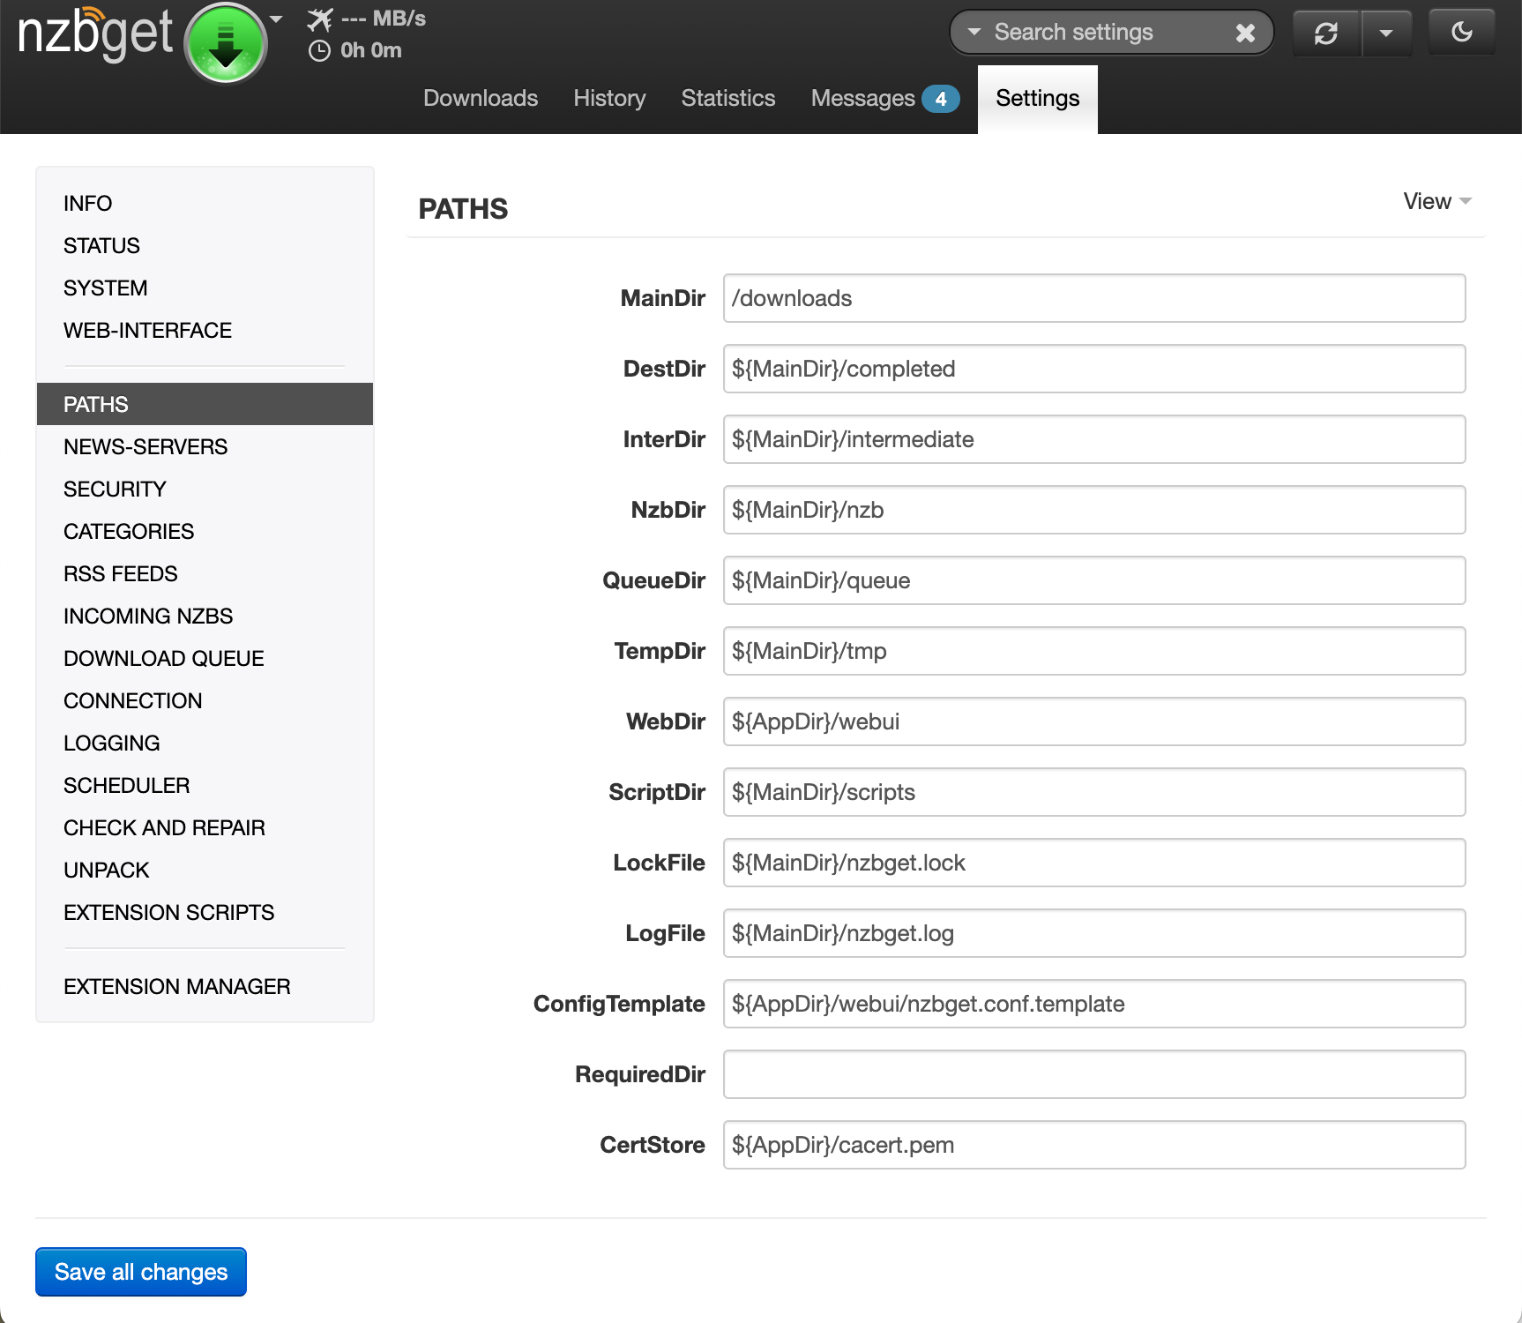Click the Messages count badge 4
The image size is (1522, 1323).
(x=941, y=99)
